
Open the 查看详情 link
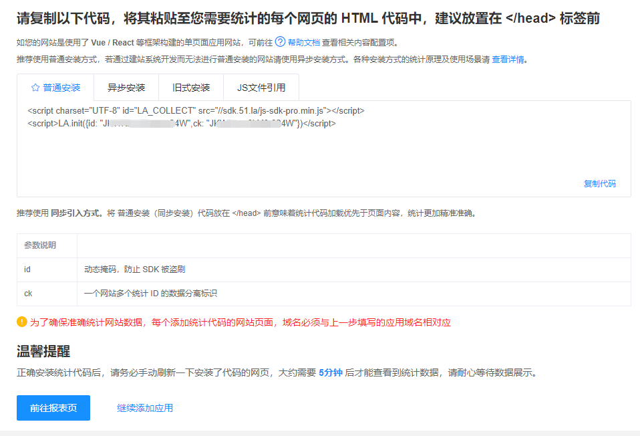coord(508,60)
